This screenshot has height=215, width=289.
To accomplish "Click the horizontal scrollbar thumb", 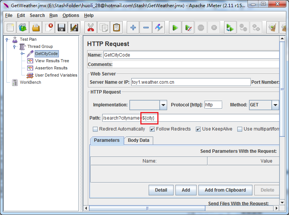I will tap(147, 208).
